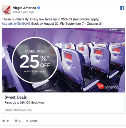Click the 25% off circular badge

(x=35, y=60)
